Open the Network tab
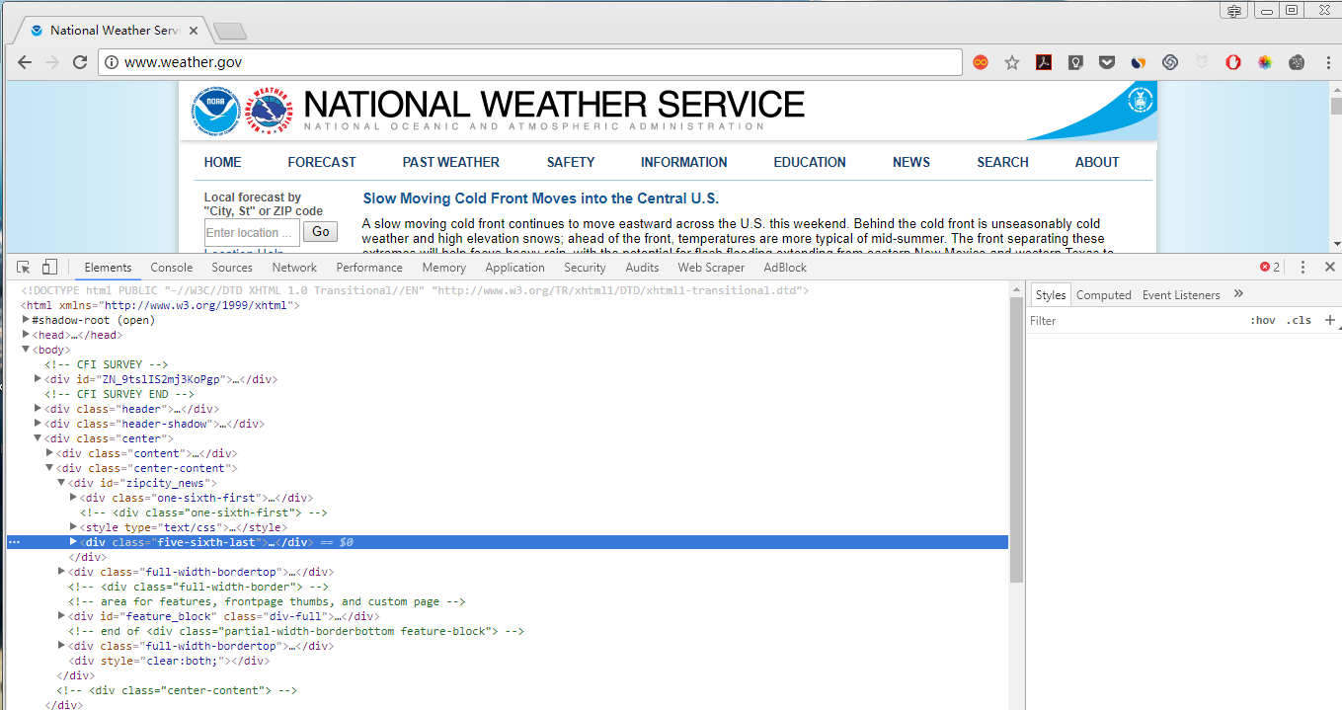The height and width of the screenshot is (710, 1342). tap(294, 268)
